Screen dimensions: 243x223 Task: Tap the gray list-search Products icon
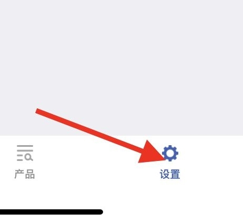(x=25, y=153)
